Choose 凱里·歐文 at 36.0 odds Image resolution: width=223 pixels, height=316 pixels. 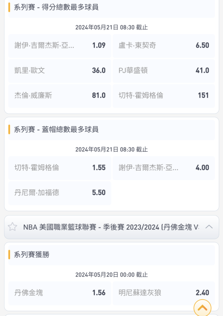(x=60, y=71)
